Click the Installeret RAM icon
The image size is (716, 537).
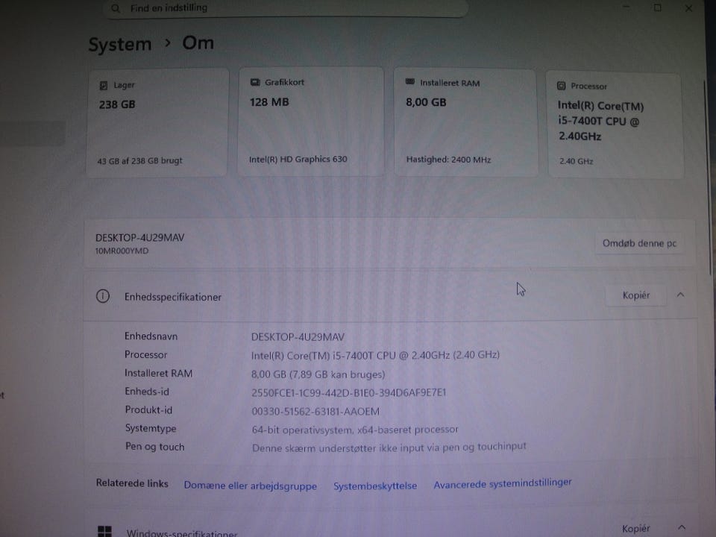(410, 82)
